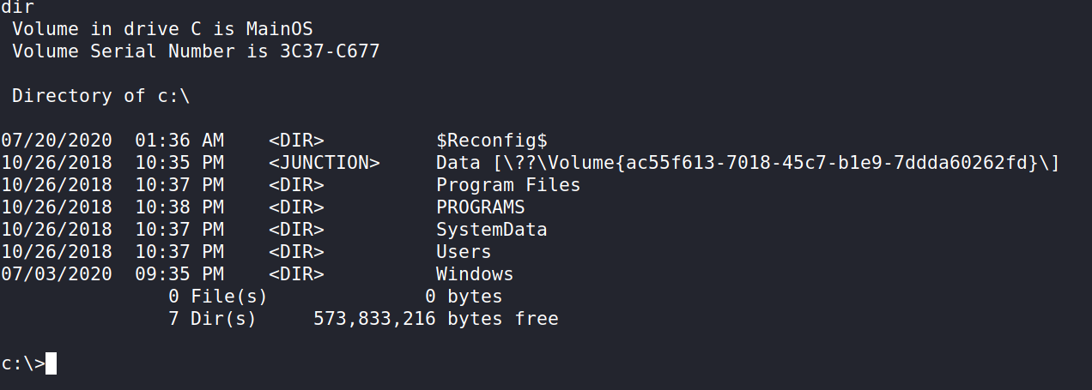
Task: Click the PROGRAMS directory name
Action: [x=480, y=207]
